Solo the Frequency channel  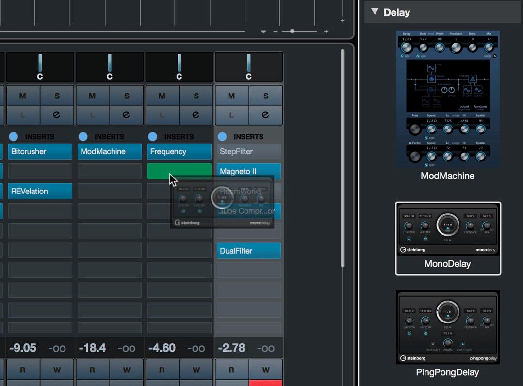(x=196, y=96)
